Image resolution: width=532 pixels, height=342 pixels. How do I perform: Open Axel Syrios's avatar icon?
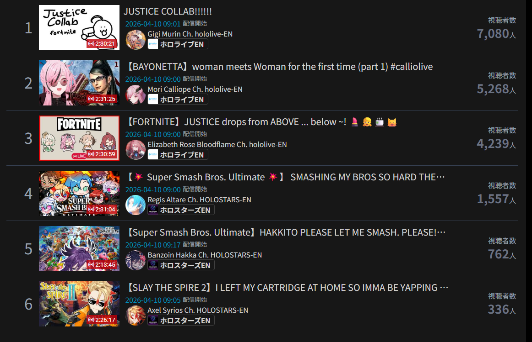(136, 316)
